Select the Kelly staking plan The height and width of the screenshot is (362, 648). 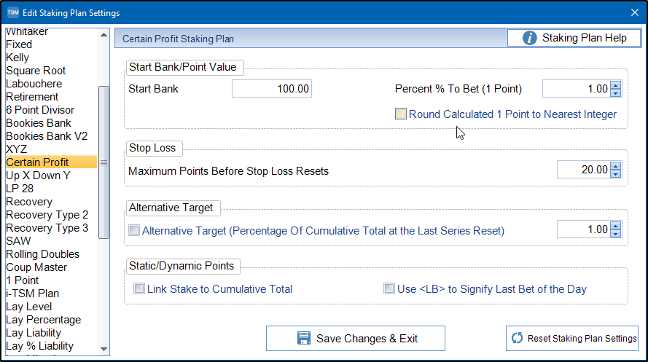(17, 58)
